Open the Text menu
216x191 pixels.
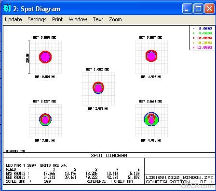[98, 19]
